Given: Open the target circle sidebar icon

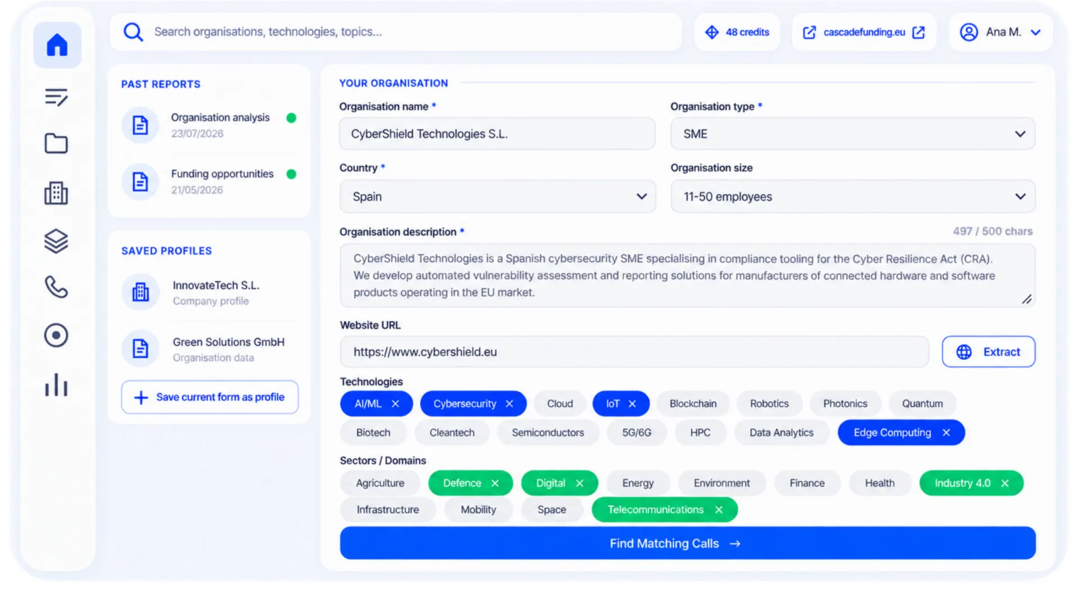Looking at the screenshot, I should (x=56, y=336).
